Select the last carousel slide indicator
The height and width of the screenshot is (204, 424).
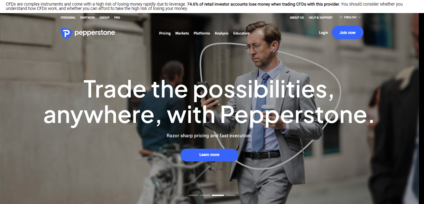(x=231, y=195)
